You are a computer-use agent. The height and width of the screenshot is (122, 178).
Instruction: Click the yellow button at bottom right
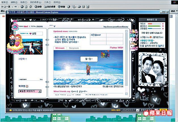[163, 110]
